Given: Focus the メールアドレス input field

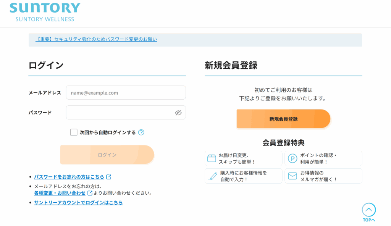Looking at the screenshot, I should click(126, 93).
